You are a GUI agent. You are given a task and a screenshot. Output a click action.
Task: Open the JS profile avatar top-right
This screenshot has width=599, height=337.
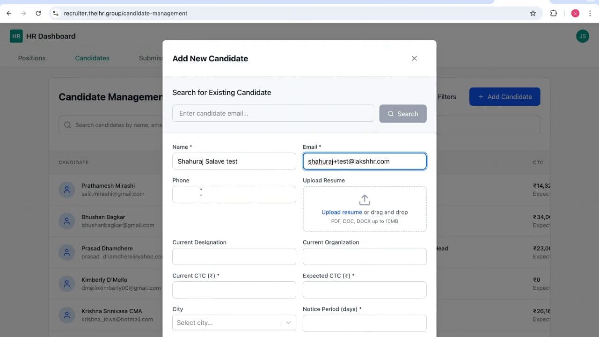pyautogui.click(x=582, y=36)
